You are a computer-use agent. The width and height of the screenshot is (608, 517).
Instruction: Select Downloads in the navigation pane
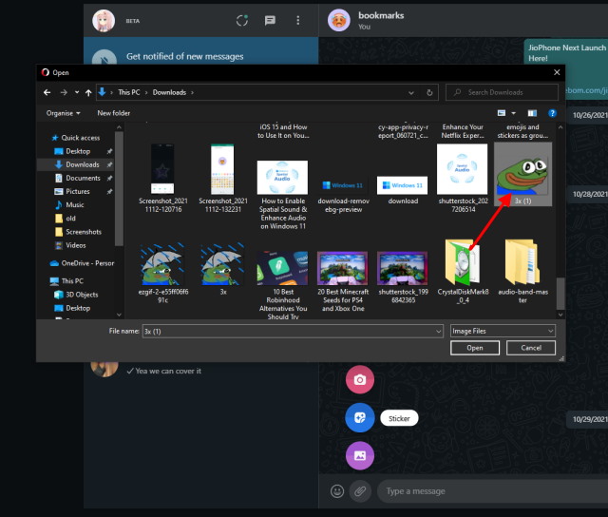[82, 164]
